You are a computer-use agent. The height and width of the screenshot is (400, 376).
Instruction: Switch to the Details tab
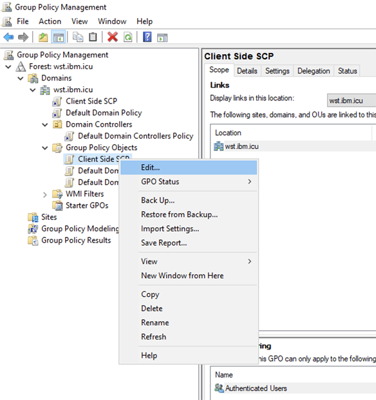[247, 71]
